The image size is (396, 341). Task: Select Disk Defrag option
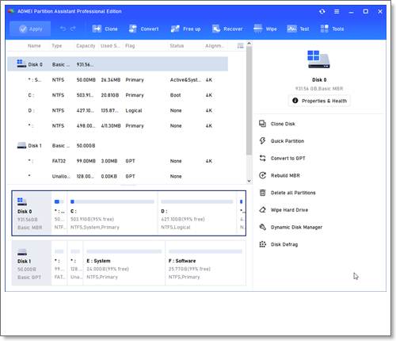click(284, 244)
